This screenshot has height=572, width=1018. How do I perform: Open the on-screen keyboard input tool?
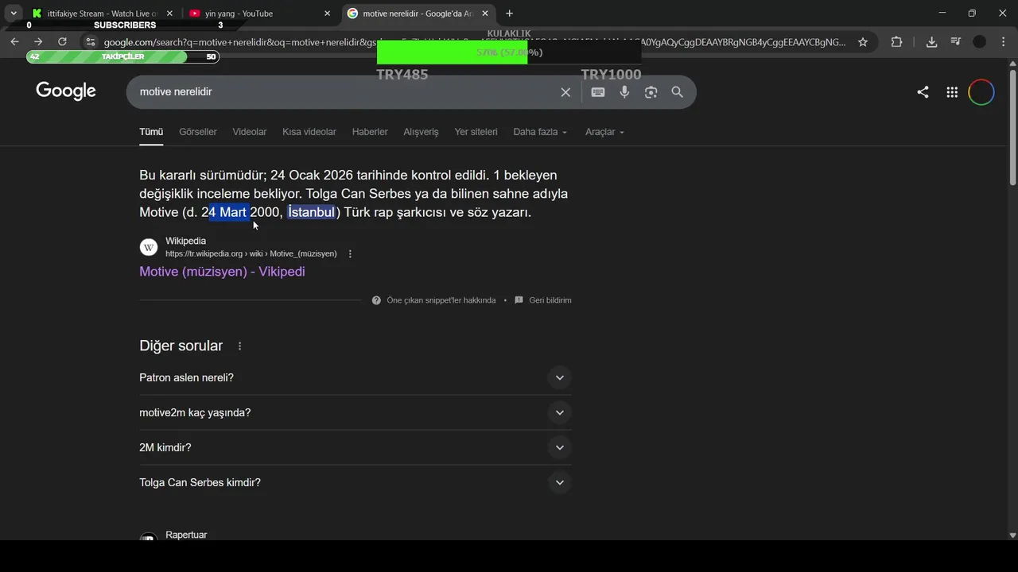tap(598, 92)
